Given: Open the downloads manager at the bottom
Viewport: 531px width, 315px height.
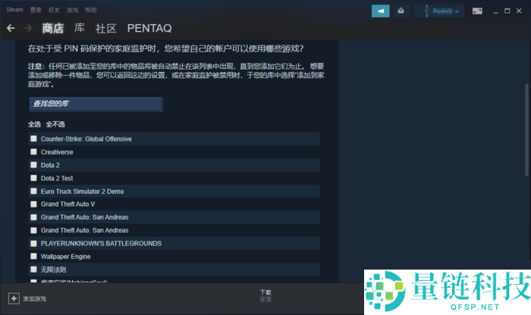Looking at the screenshot, I should [x=265, y=295].
